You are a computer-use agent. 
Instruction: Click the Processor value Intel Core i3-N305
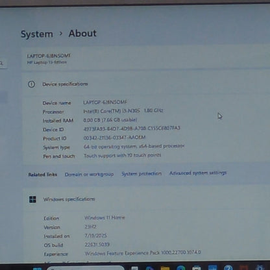[x=123, y=111]
